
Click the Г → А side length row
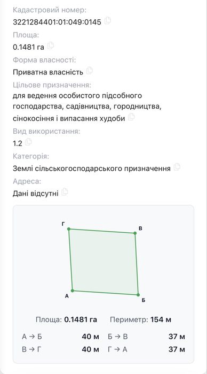click(x=146, y=349)
